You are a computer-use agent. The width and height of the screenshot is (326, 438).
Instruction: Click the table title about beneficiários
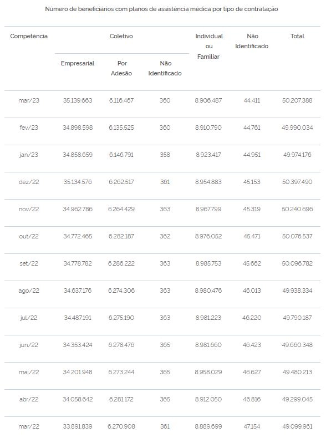[161, 9]
